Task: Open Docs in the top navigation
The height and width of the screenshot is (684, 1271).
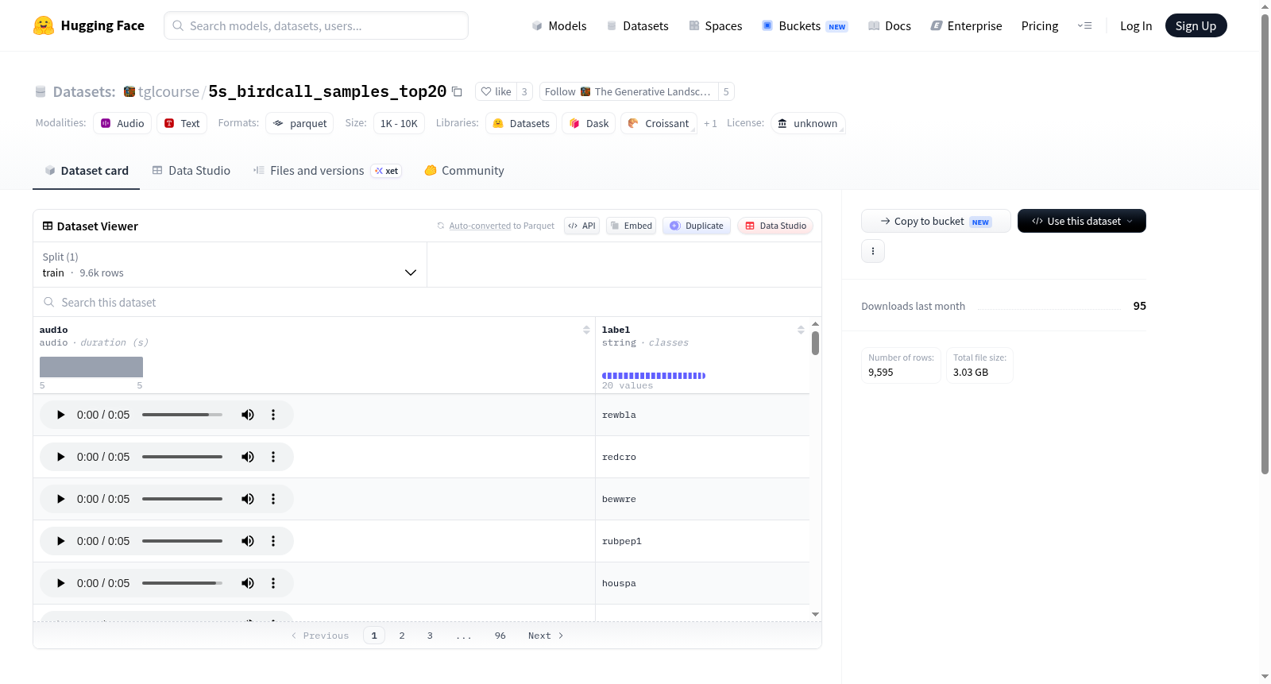Action: pyautogui.click(x=890, y=26)
